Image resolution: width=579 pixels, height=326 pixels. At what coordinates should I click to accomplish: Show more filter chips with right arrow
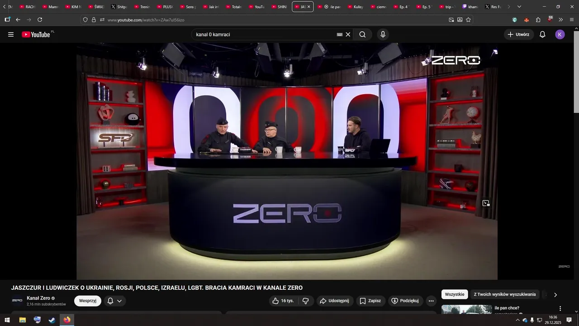pos(555,295)
